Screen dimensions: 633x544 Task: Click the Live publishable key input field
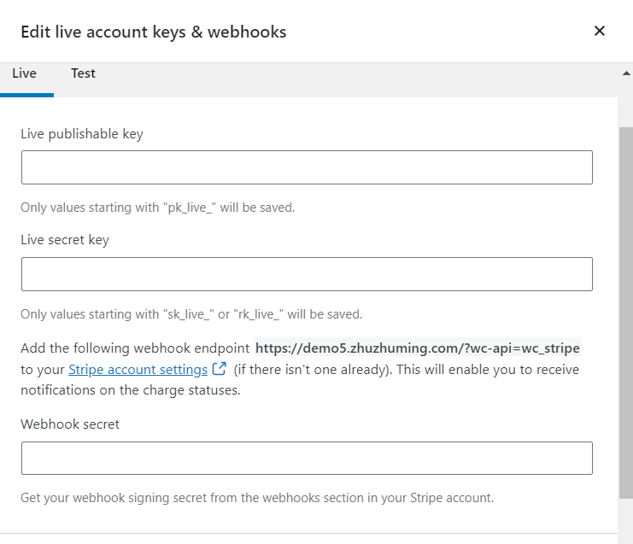[x=307, y=167]
